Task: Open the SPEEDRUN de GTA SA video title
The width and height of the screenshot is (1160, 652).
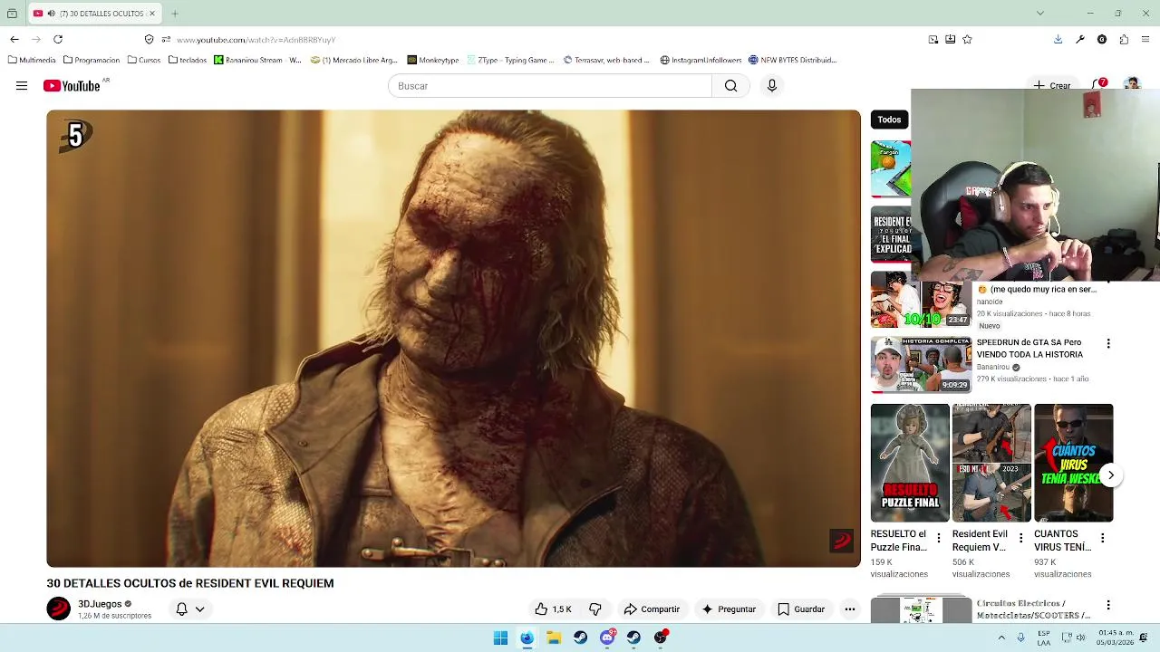Action: (x=1029, y=349)
